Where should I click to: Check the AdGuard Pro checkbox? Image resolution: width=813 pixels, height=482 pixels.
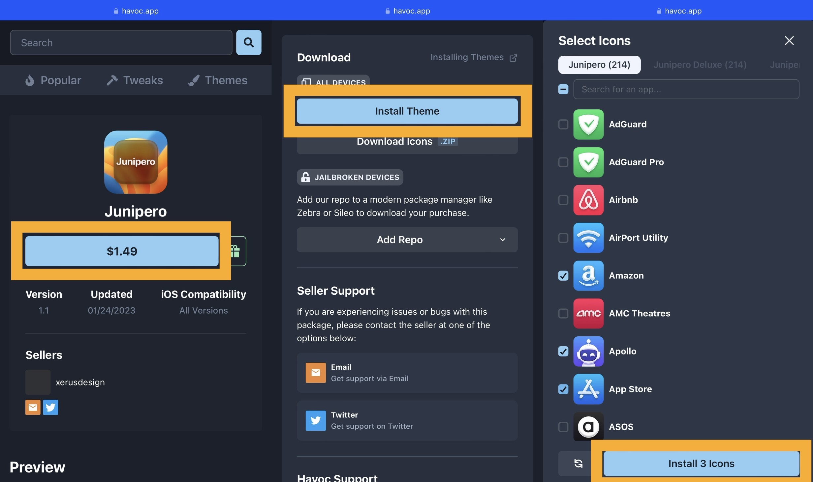(x=563, y=162)
